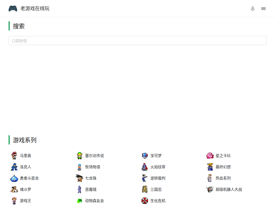Open the 七龙珠 series link
The image size is (275, 206).
[x=91, y=178]
